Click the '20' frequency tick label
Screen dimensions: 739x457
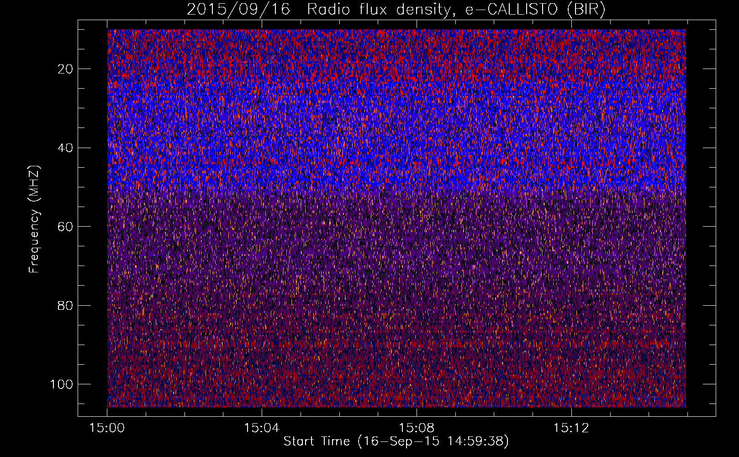point(66,69)
